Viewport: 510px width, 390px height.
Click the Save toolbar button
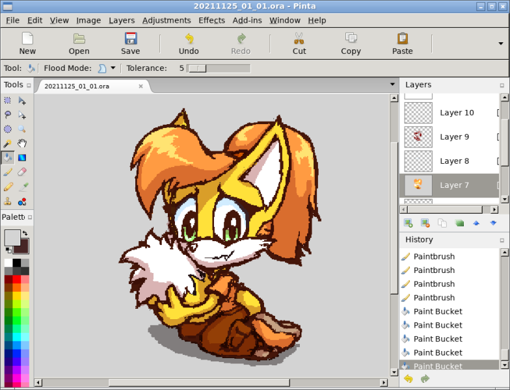[x=130, y=44]
